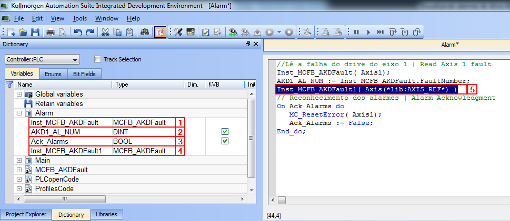The width and height of the screenshot is (510, 221).
Task: Expand the ProfilesCode node
Action: pos(19,188)
